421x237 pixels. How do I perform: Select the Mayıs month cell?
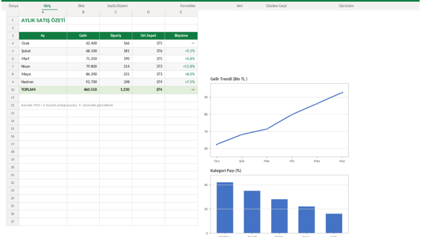click(x=43, y=74)
